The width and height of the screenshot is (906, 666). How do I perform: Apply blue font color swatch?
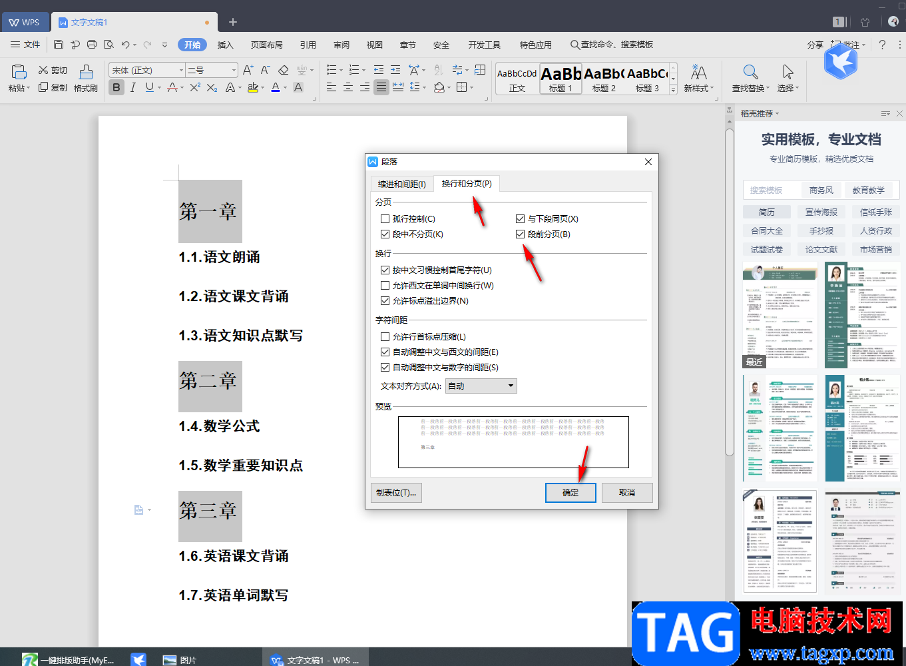276,87
